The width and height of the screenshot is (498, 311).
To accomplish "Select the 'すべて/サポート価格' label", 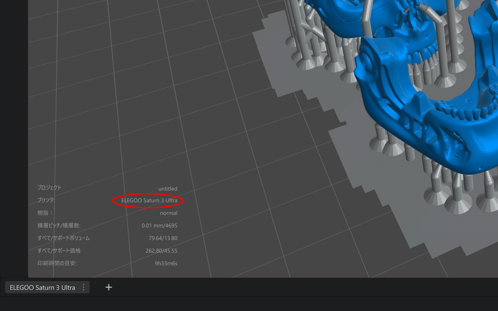I will [x=59, y=251].
